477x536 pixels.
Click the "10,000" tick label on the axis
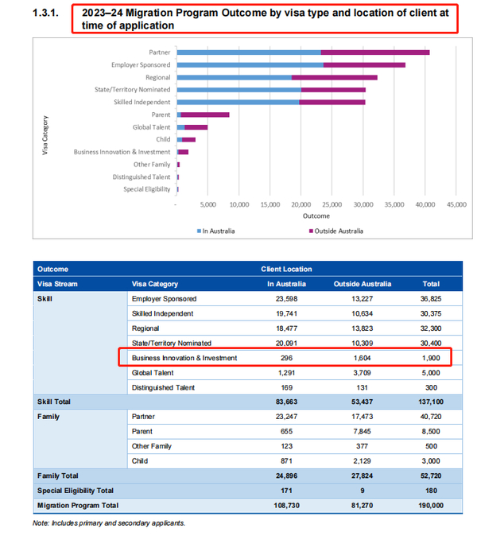tap(239, 204)
